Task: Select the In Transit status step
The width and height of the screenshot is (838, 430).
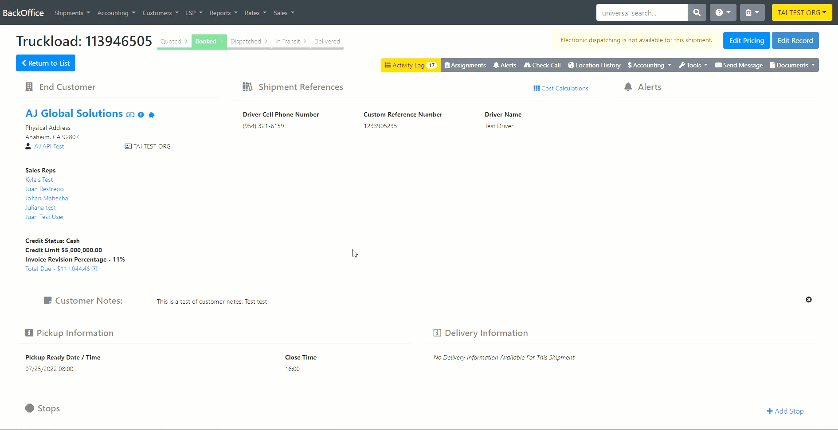Action: (x=291, y=41)
